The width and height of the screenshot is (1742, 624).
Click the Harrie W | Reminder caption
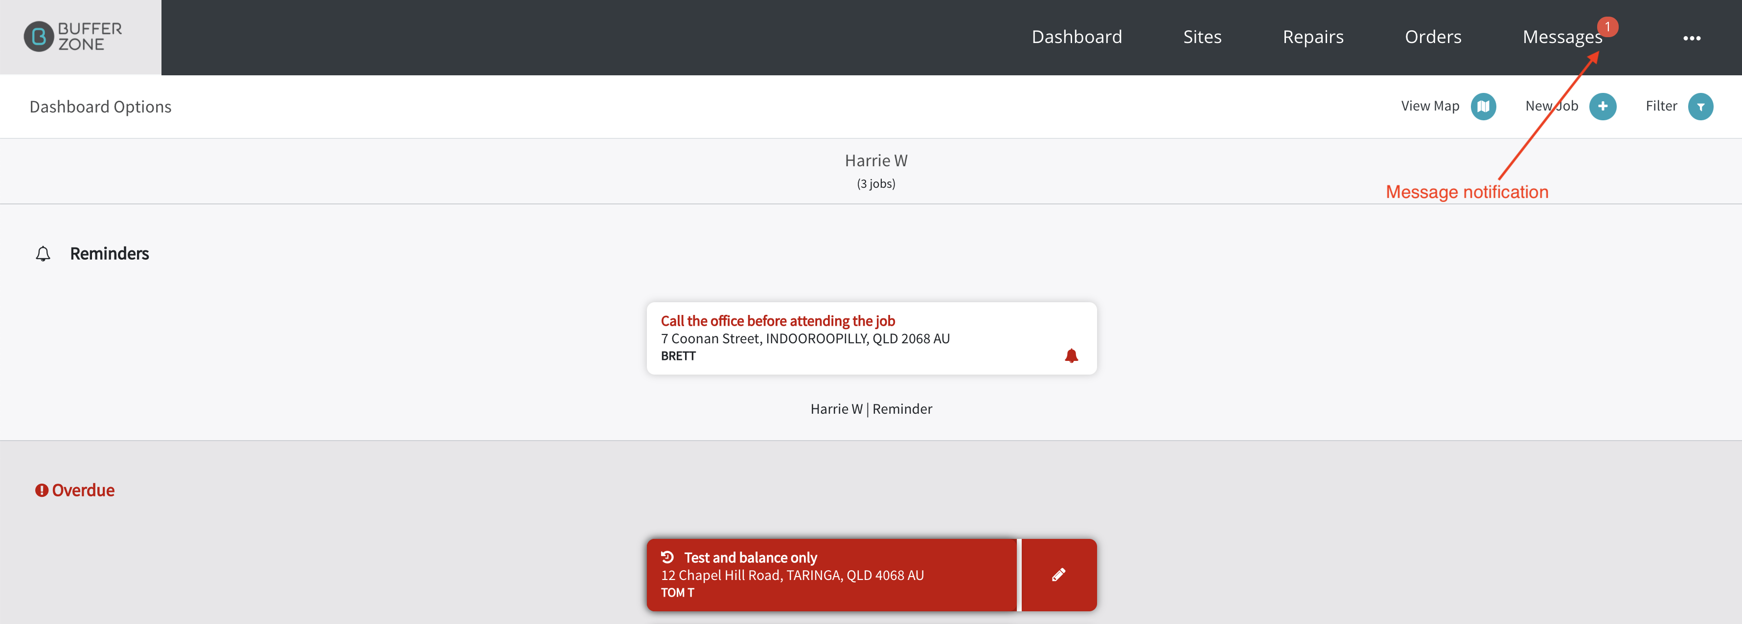pyautogui.click(x=871, y=408)
